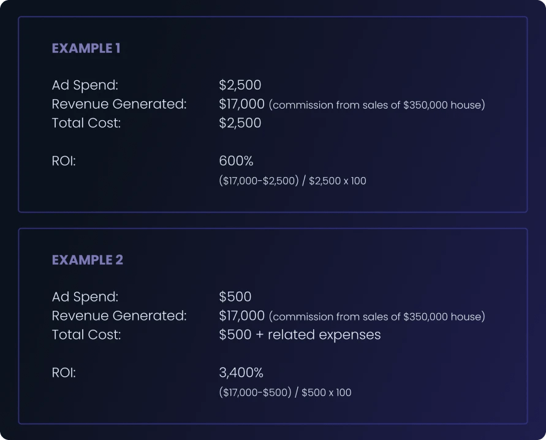Click the $17,000 revenue value in Example 2
Screen dimensions: 546x440
pyautogui.click(x=241, y=316)
